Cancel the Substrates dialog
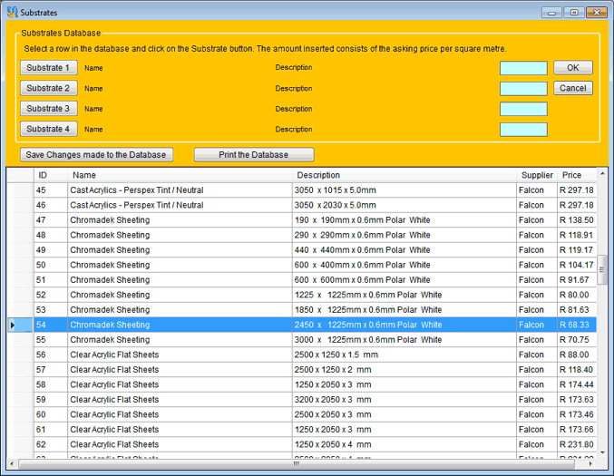The width and height of the screenshot is (614, 476). pos(572,88)
